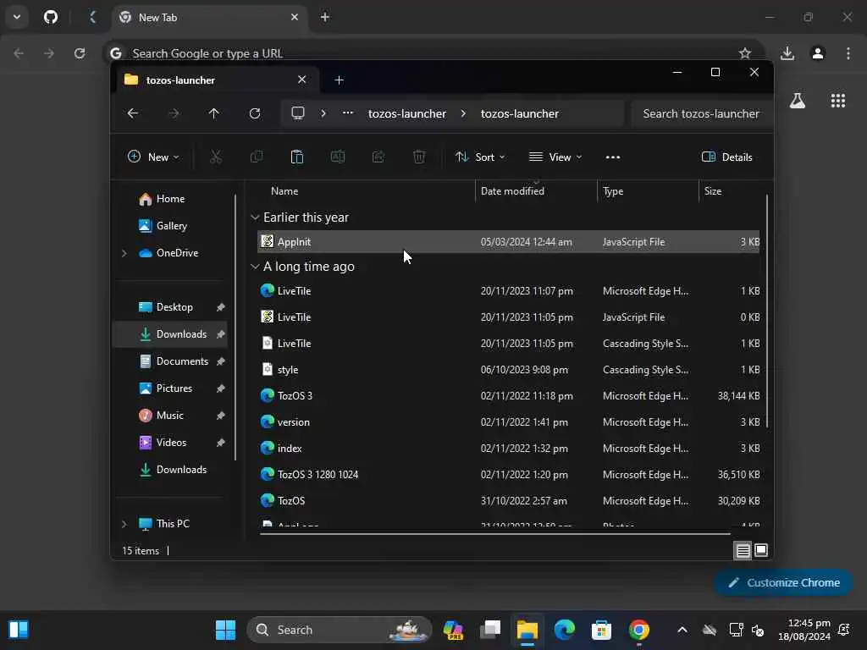Click the file list vertical scrollbar

pyautogui.click(x=767, y=311)
